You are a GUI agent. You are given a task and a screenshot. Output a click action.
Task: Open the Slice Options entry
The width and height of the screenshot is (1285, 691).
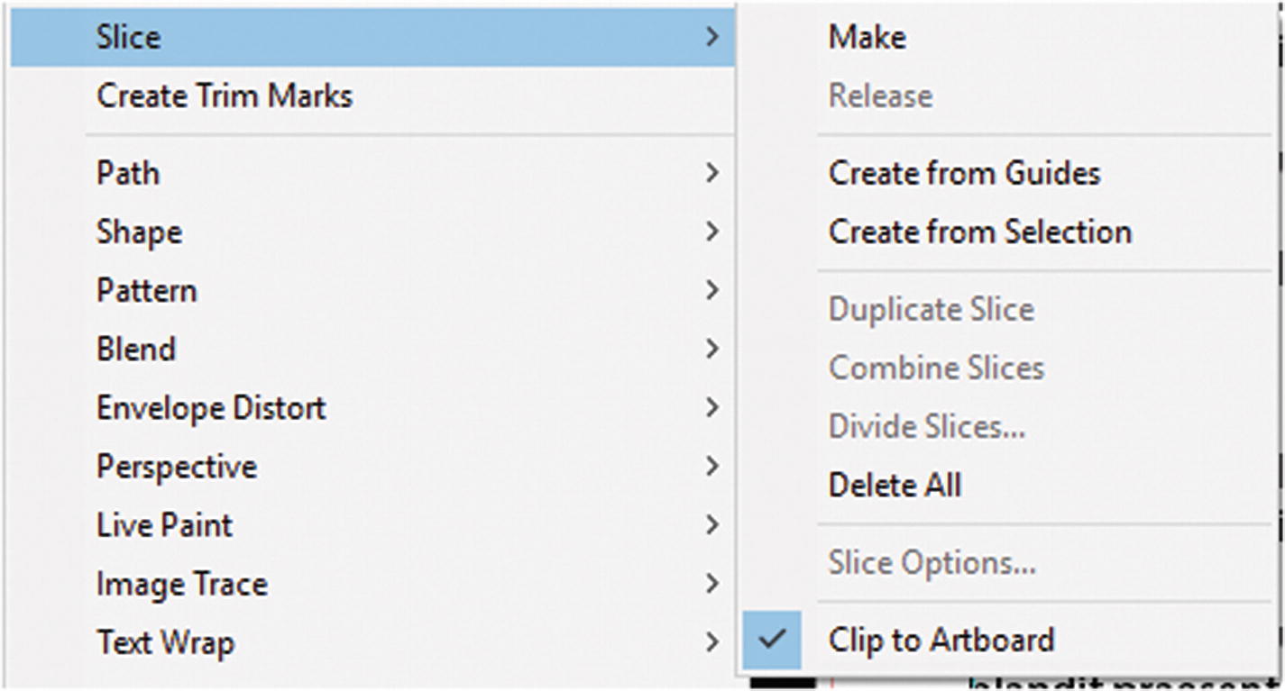[932, 563]
